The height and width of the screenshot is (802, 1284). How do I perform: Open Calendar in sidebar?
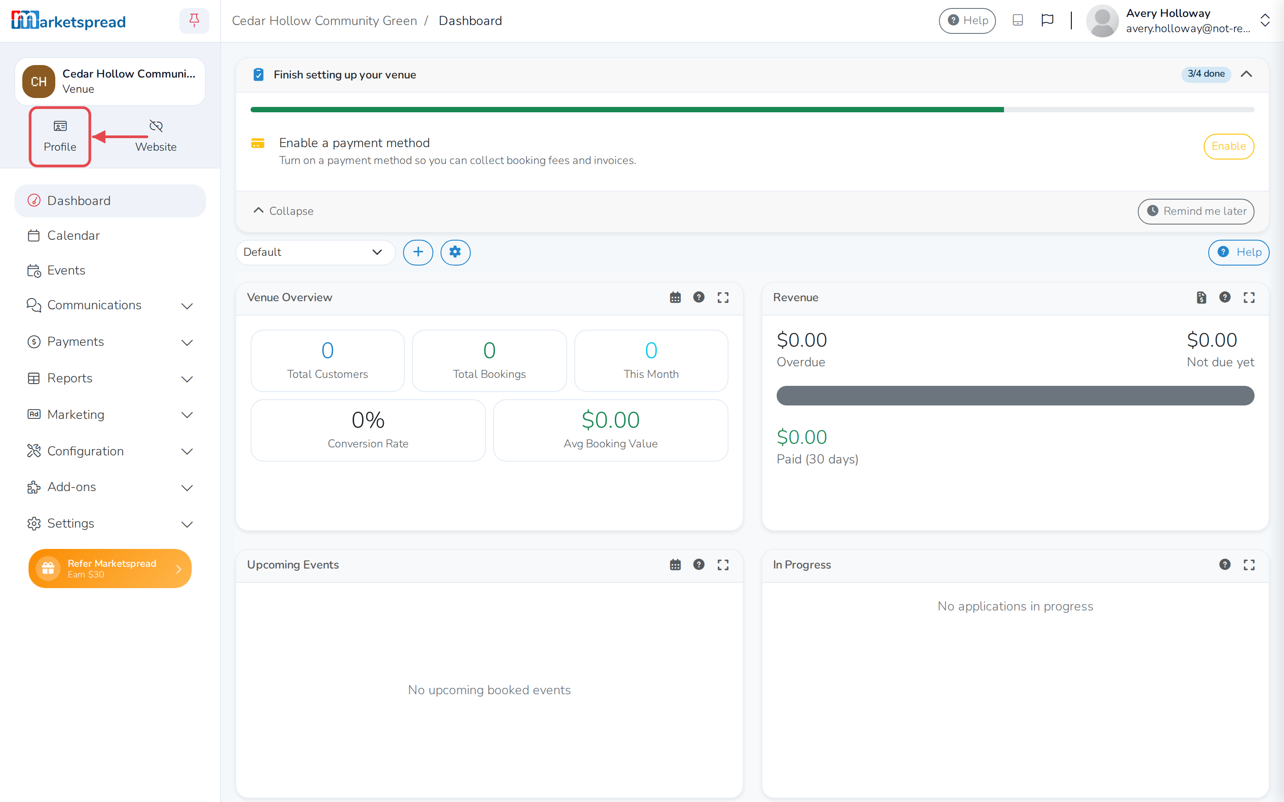[110, 236]
